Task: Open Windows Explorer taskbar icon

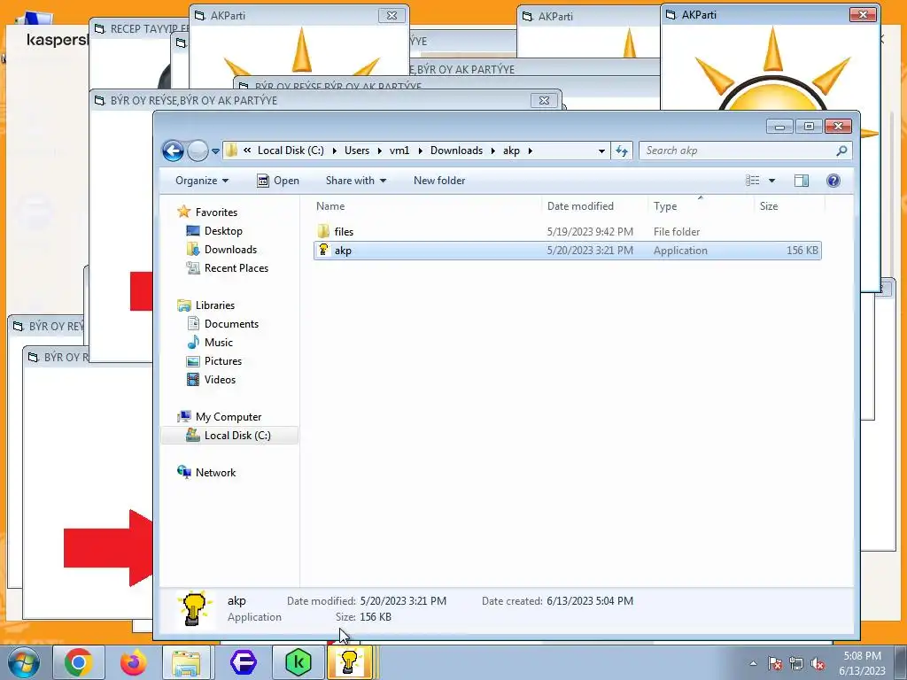Action: (188, 662)
